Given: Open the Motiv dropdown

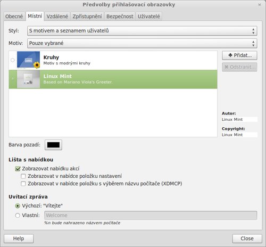Looking at the screenshot, I should coord(142,43).
